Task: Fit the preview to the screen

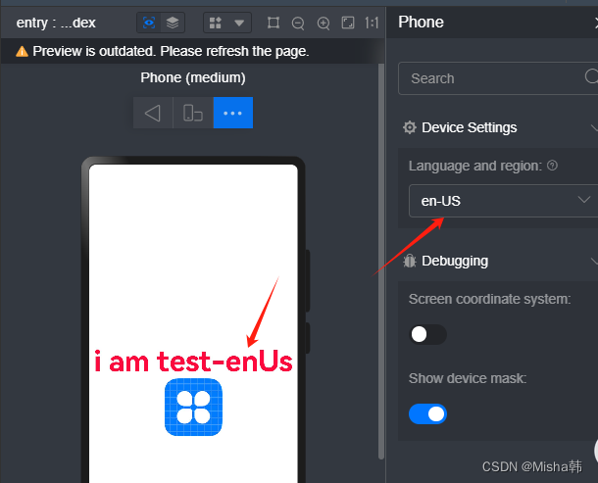Action: pos(348,23)
